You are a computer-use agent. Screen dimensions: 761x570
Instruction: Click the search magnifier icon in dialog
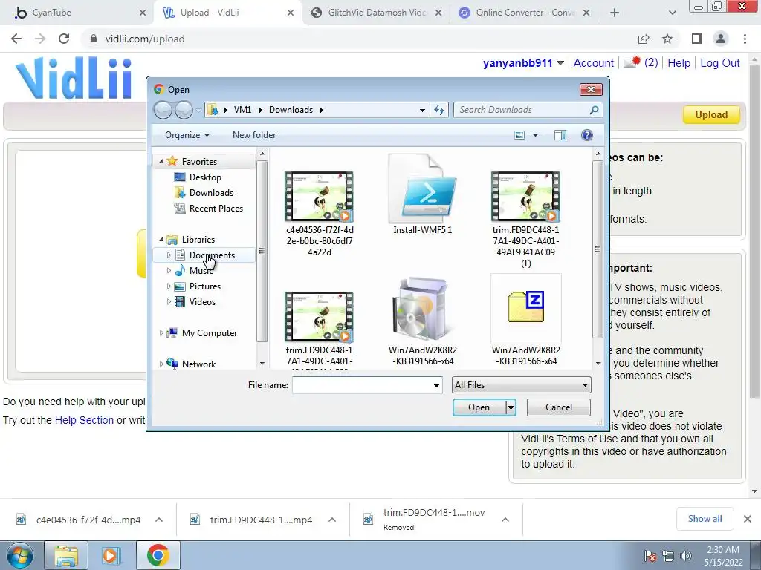click(594, 110)
